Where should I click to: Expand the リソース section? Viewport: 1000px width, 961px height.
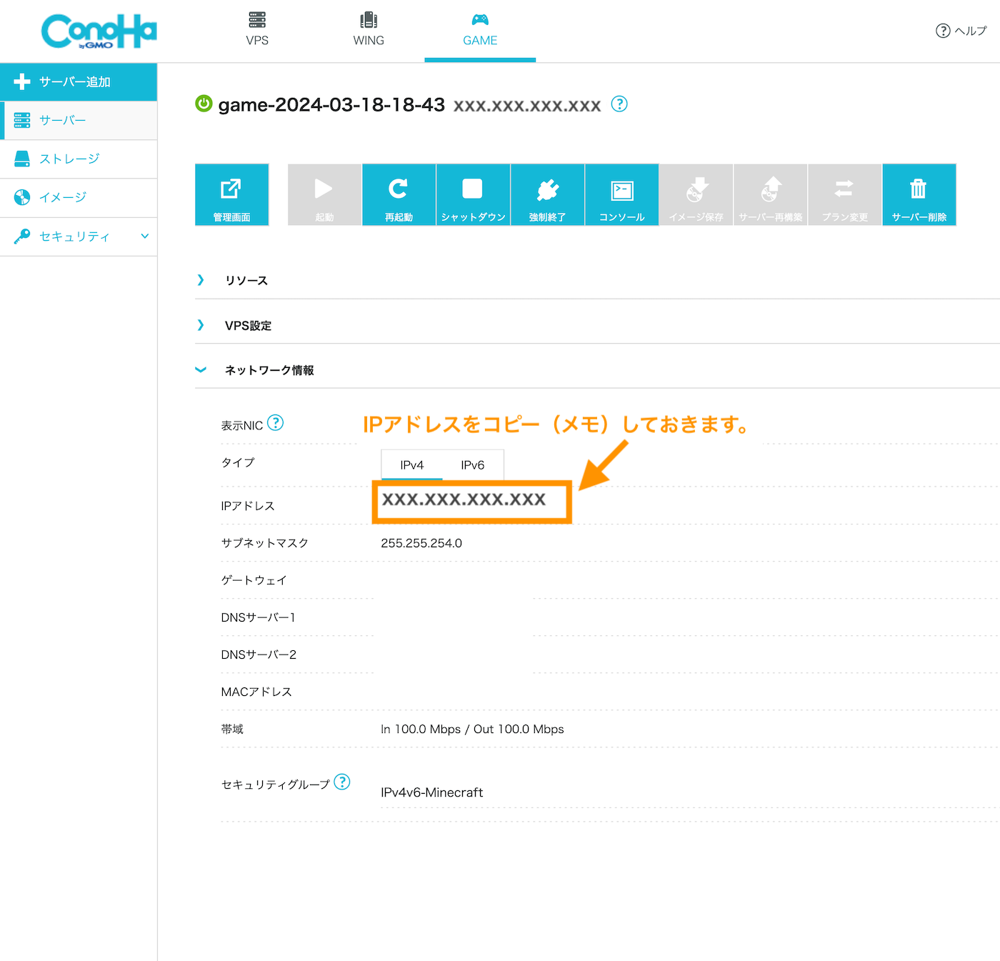tap(246, 281)
